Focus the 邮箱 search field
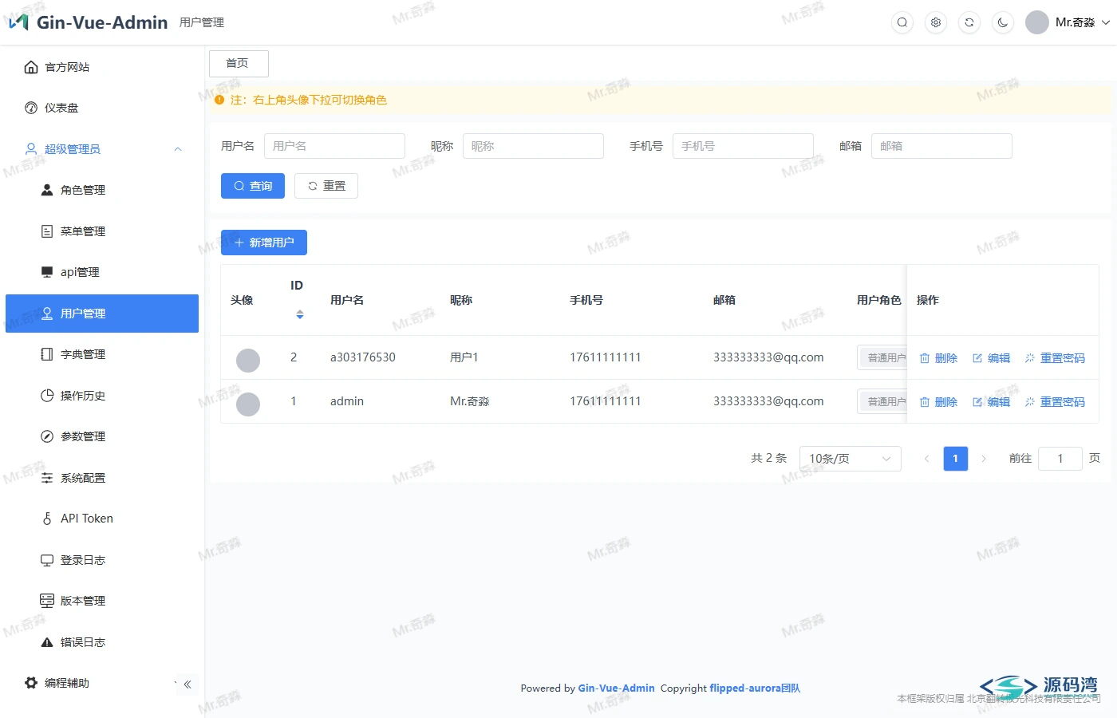Viewport: 1117px width, 718px height. 941,146
